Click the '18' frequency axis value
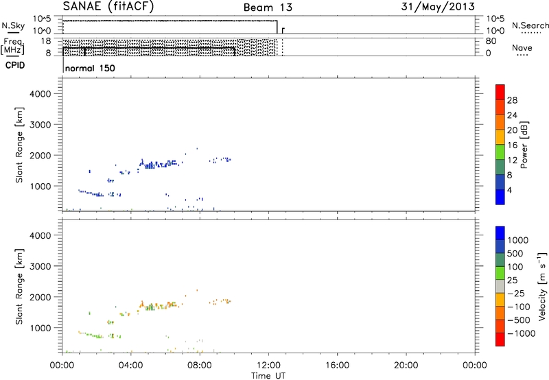The height and width of the screenshot is (380, 549). [46, 41]
